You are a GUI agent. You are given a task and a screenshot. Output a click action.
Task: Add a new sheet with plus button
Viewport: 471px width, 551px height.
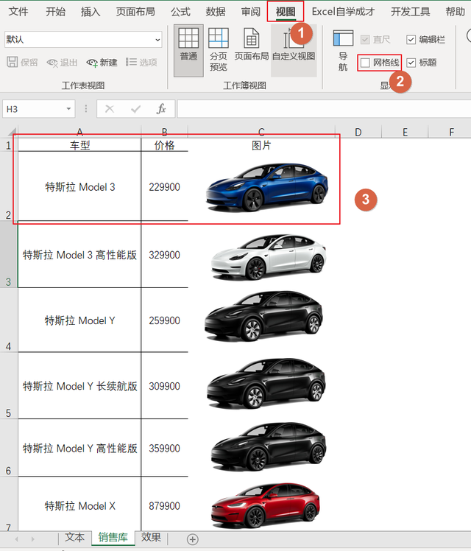pos(192,539)
